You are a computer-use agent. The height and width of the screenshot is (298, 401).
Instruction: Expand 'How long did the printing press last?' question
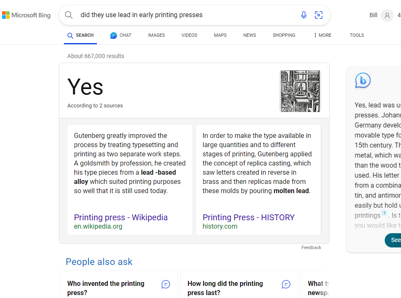tap(226, 288)
